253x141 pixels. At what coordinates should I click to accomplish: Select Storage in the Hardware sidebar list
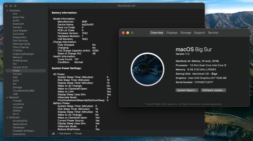[x=17, y=87]
